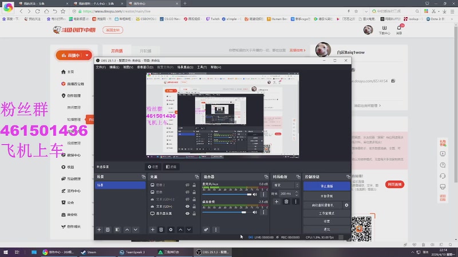The height and width of the screenshot is (257, 458).
Task: Open the 渐变 transition type dropdown
Action: (286, 185)
